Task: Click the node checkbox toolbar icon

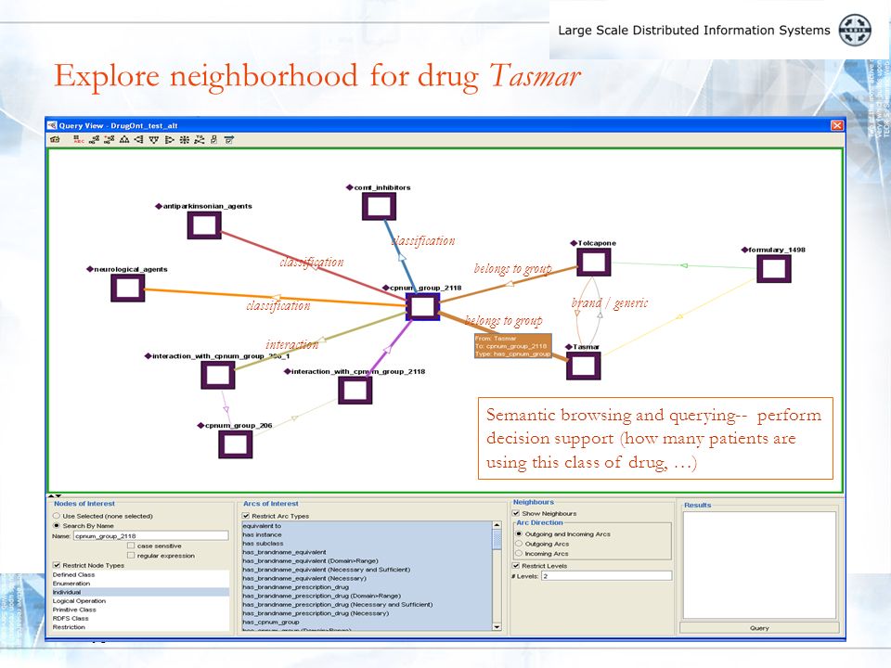Action: (213, 140)
